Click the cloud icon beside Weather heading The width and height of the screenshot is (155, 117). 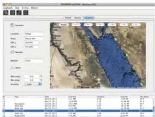[x=12, y=52]
